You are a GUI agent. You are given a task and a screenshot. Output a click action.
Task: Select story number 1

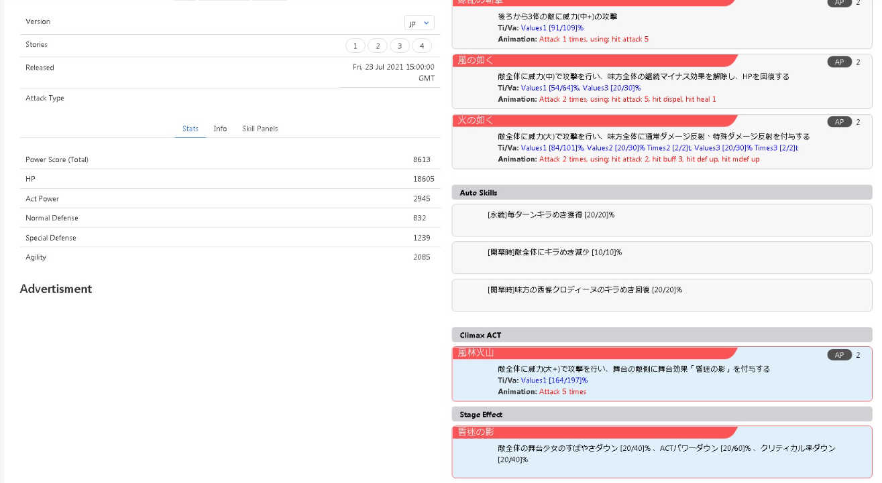[355, 46]
